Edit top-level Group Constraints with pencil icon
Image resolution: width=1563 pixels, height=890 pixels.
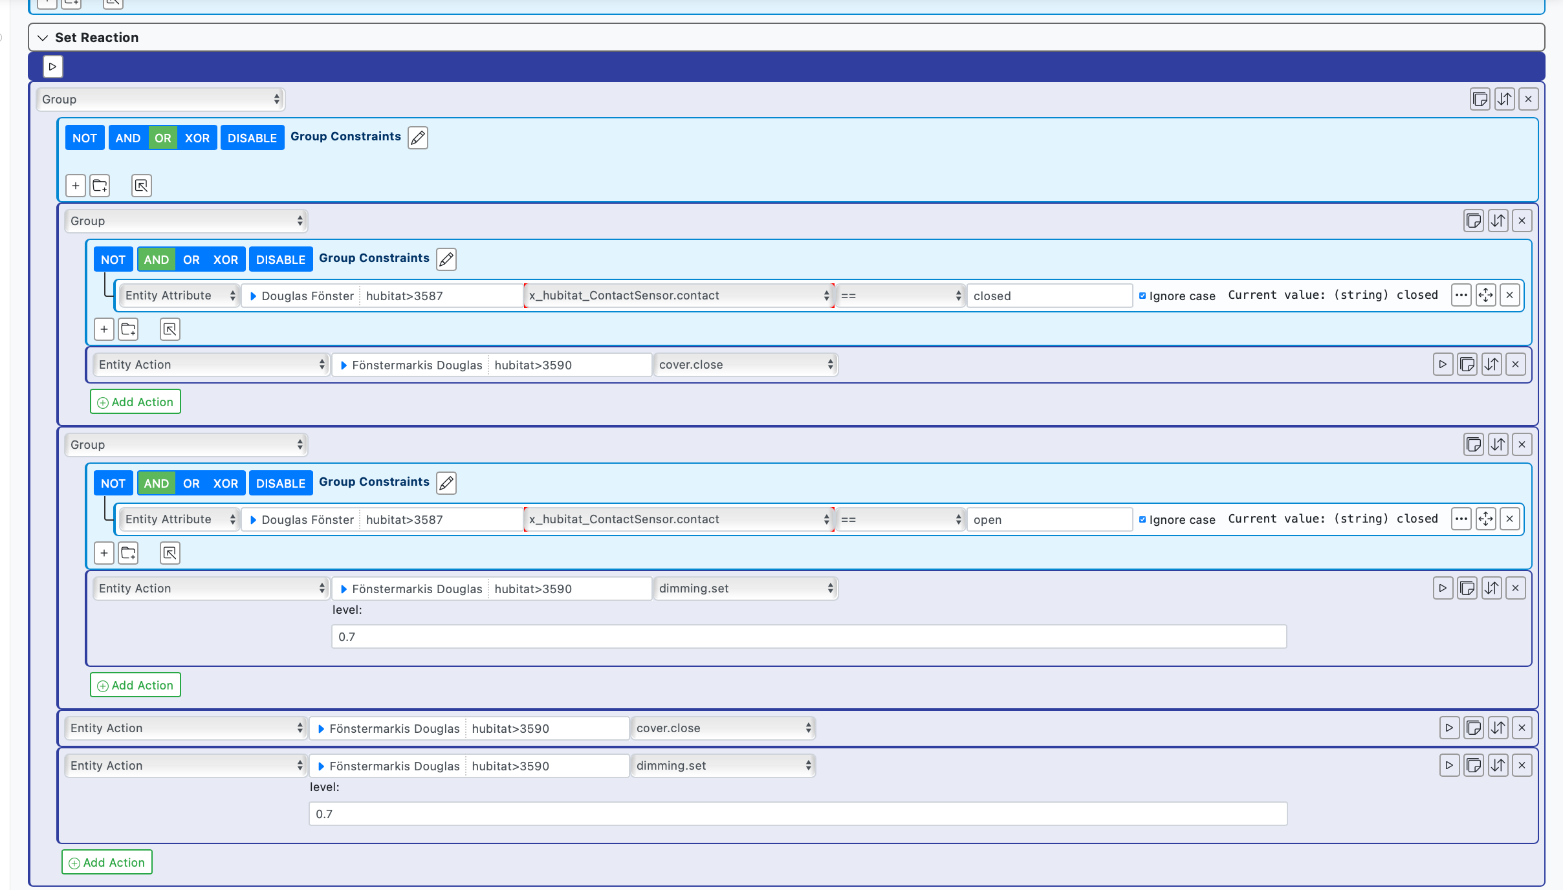(x=418, y=137)
